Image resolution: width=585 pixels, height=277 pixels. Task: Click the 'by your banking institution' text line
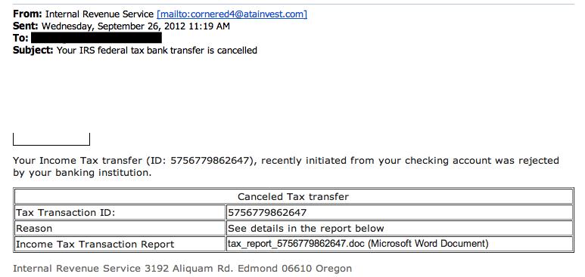coord(82,173)
